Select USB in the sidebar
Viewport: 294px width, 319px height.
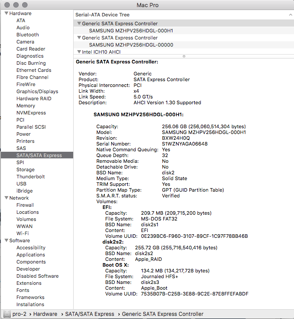click(21, 184)
